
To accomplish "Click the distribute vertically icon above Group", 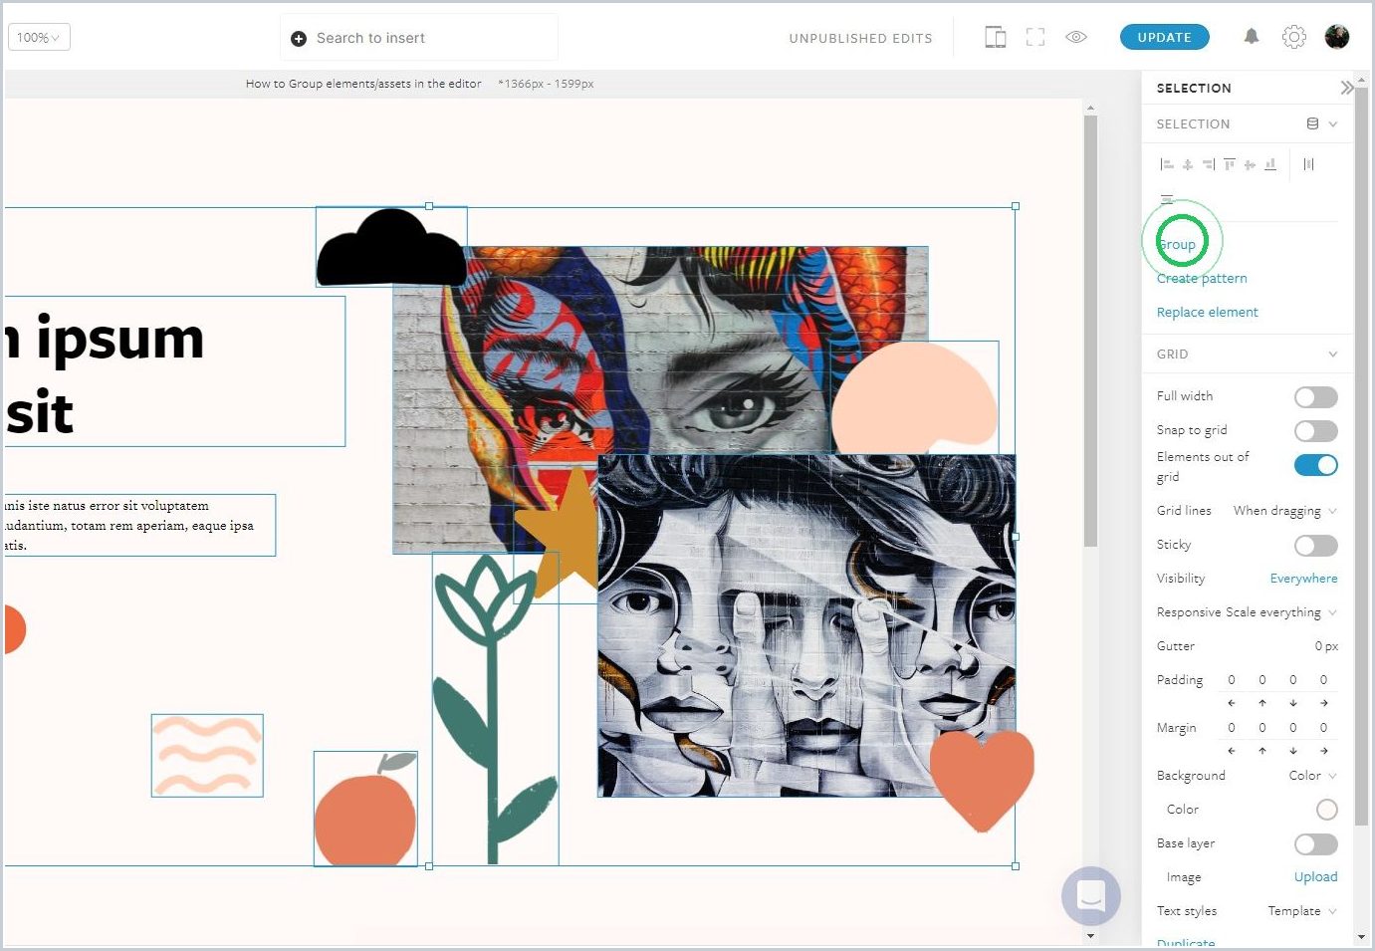I will coord(1167,197).
